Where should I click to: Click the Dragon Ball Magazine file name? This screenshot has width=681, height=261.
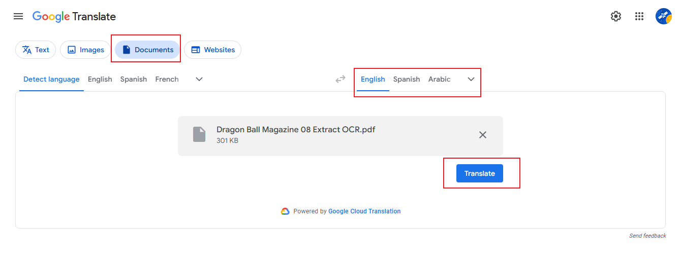click(x=296, y=129)
